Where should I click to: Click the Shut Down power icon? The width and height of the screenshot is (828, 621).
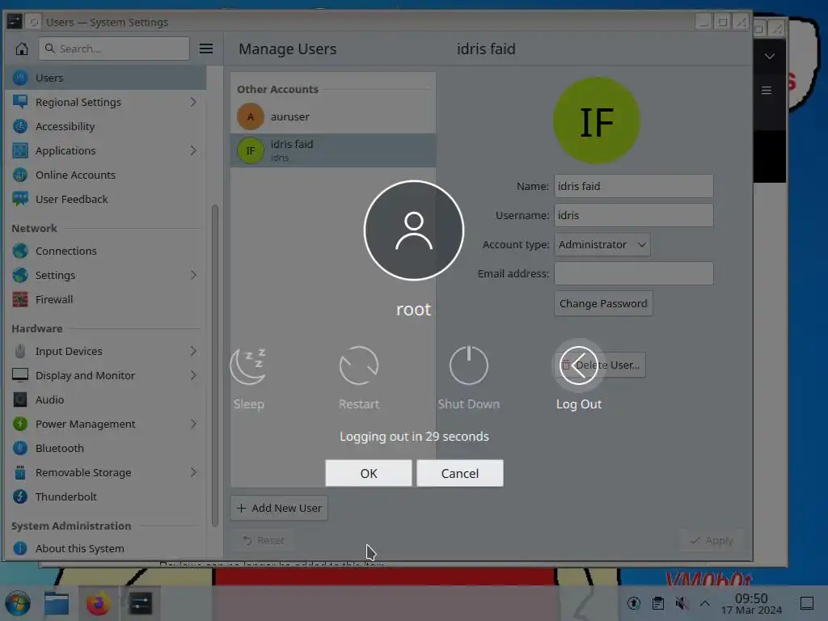point(468,365)
